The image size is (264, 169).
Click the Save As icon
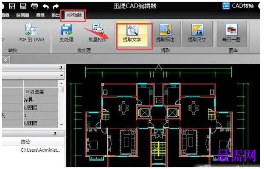[23, 6]
